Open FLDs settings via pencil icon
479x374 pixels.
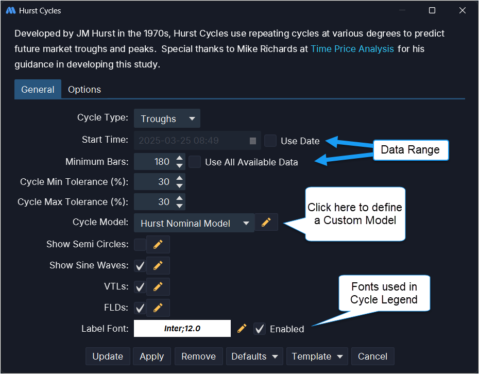pyautogui.click(x=158, y=308)
